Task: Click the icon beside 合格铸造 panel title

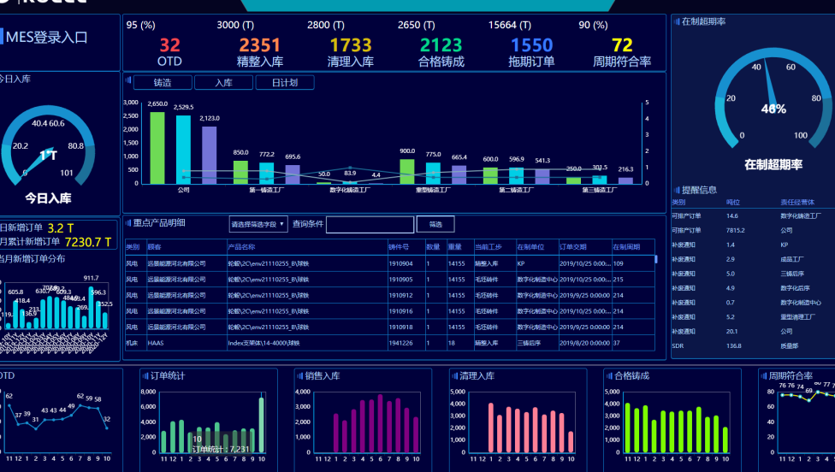Action: 608,375
